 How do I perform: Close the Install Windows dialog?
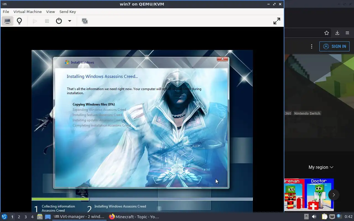(x=222, y=59)
